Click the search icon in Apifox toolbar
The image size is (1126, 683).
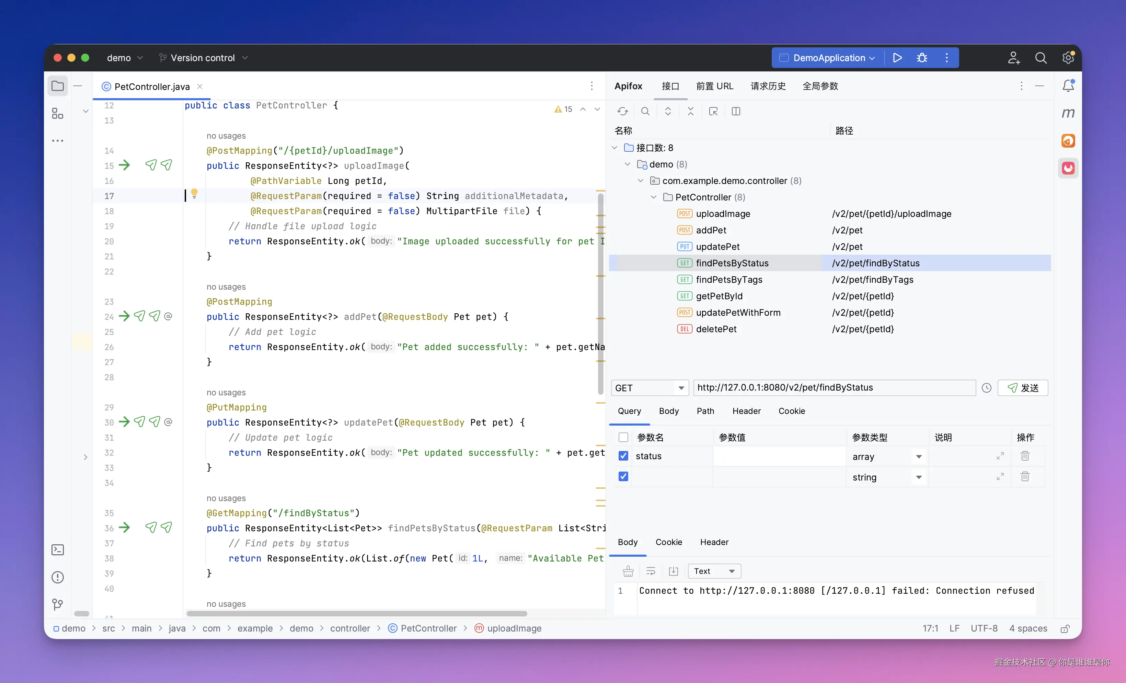tap(645, 111)
